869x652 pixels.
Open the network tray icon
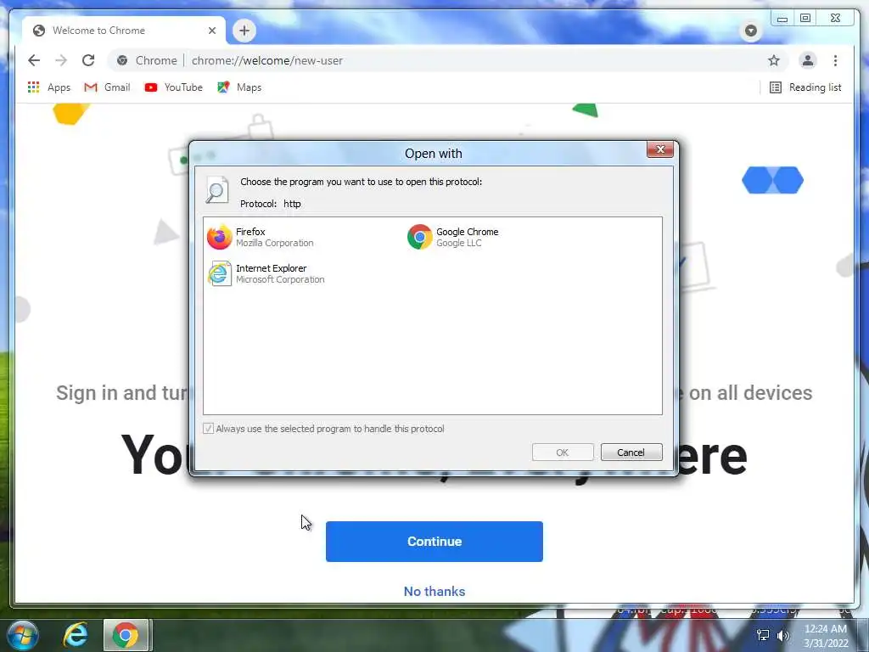click(x=763, y=635)
